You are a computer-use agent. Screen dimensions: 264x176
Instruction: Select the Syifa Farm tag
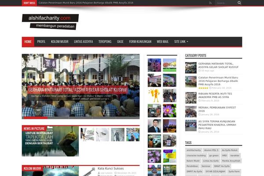(234, 172)
